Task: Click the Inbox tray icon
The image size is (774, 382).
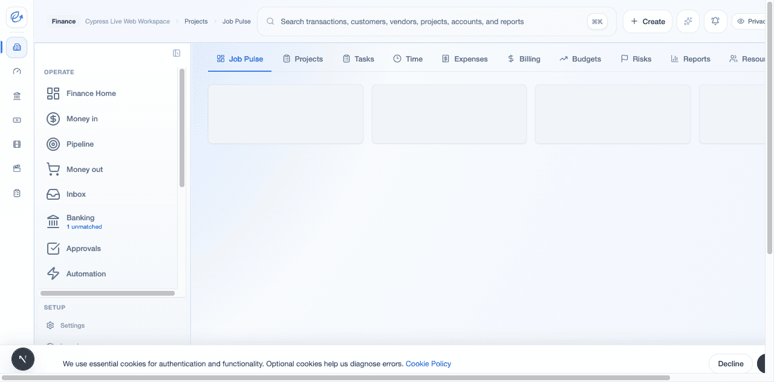Action: (x=53, y=194)
